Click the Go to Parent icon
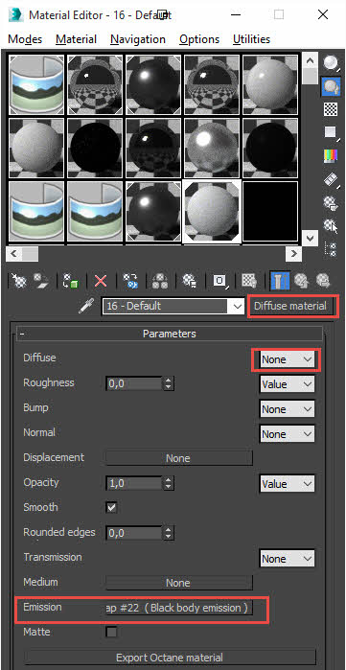The width and height of the screenshot is (346, 670). [x=302, y=281]
